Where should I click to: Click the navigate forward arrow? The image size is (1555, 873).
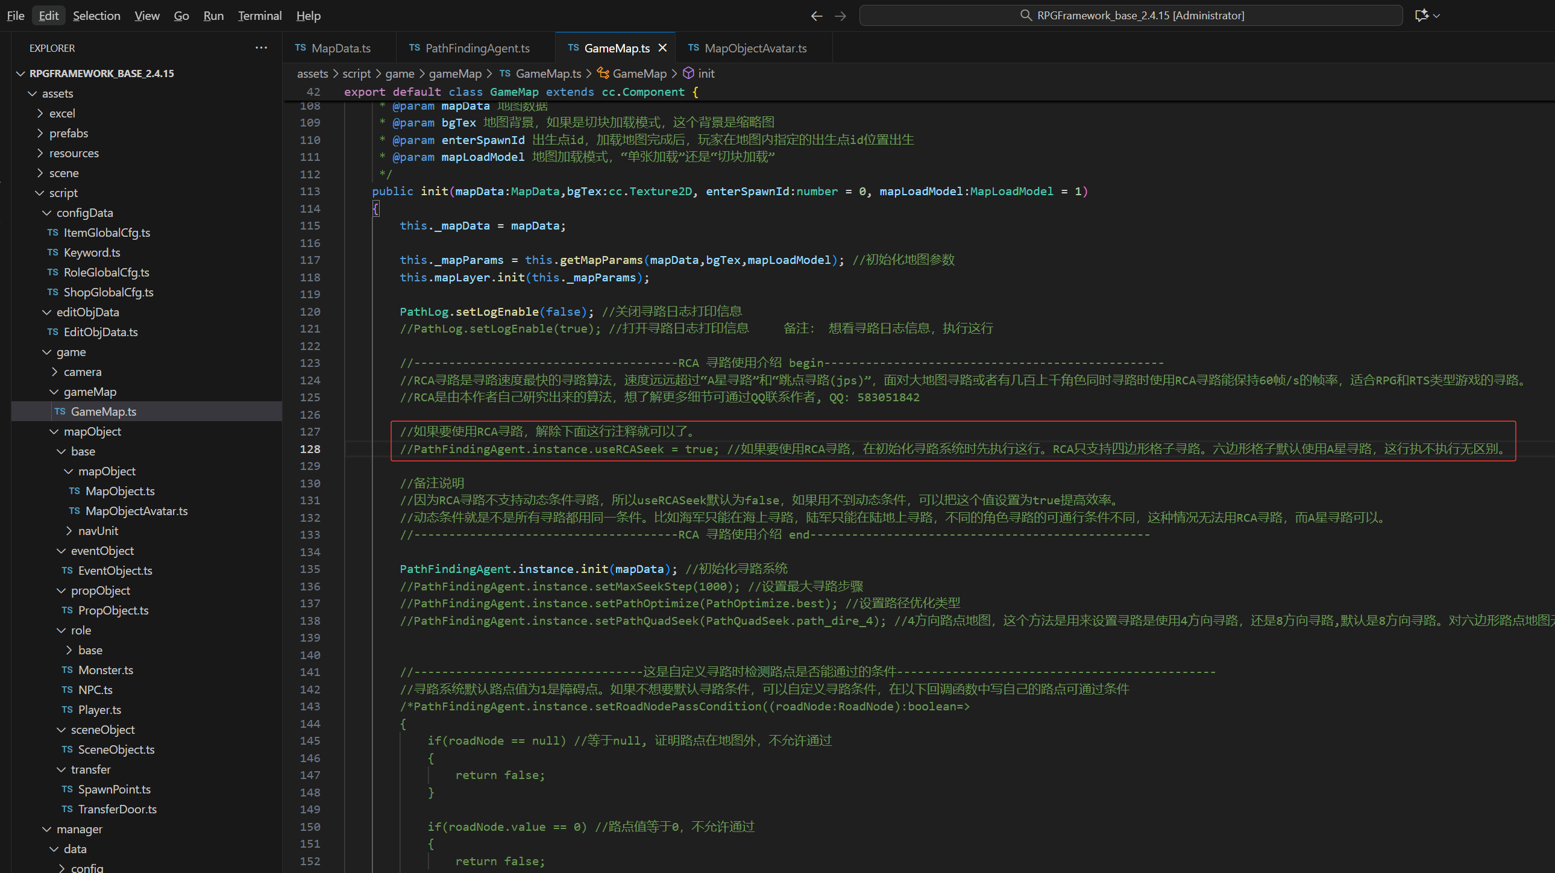point(840,16)
